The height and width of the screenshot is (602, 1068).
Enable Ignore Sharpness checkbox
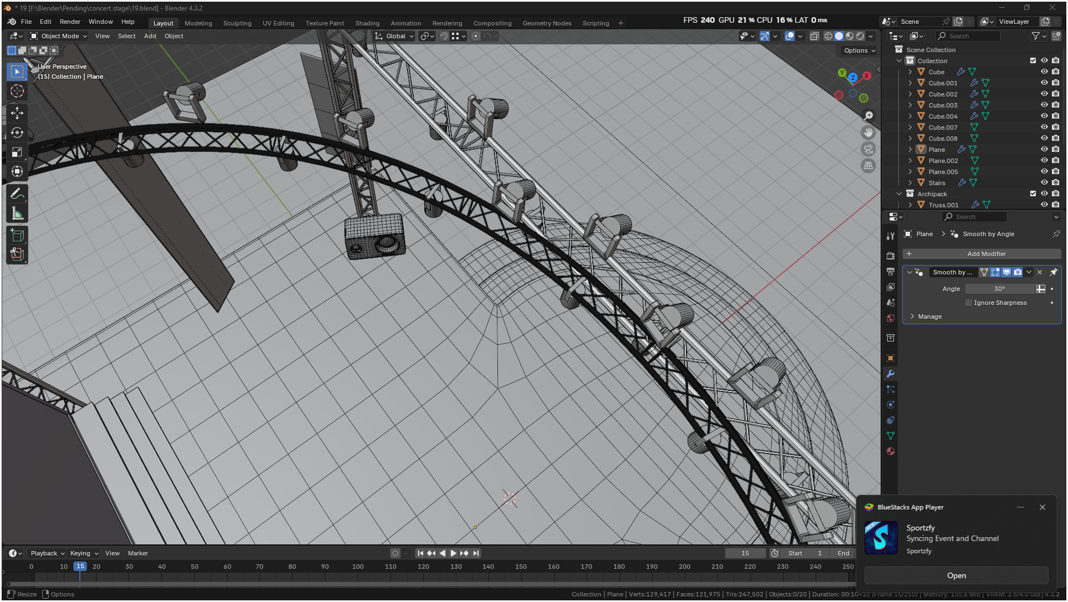pyautogui.click(x=969, y=303)
